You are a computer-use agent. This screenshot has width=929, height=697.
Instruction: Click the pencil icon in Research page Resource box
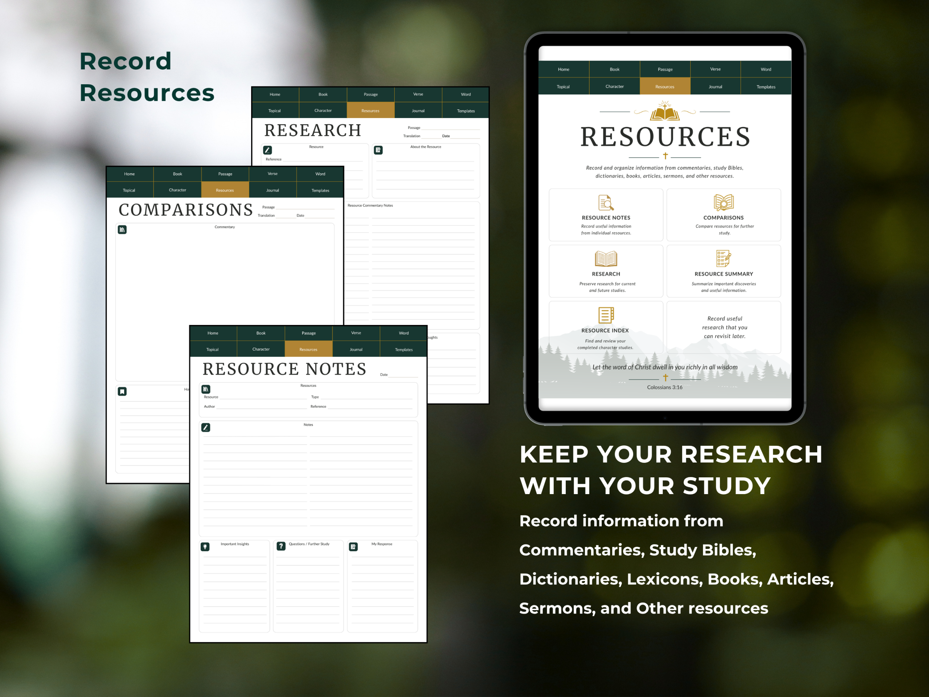pyautogui.click(x=267, y=150)
